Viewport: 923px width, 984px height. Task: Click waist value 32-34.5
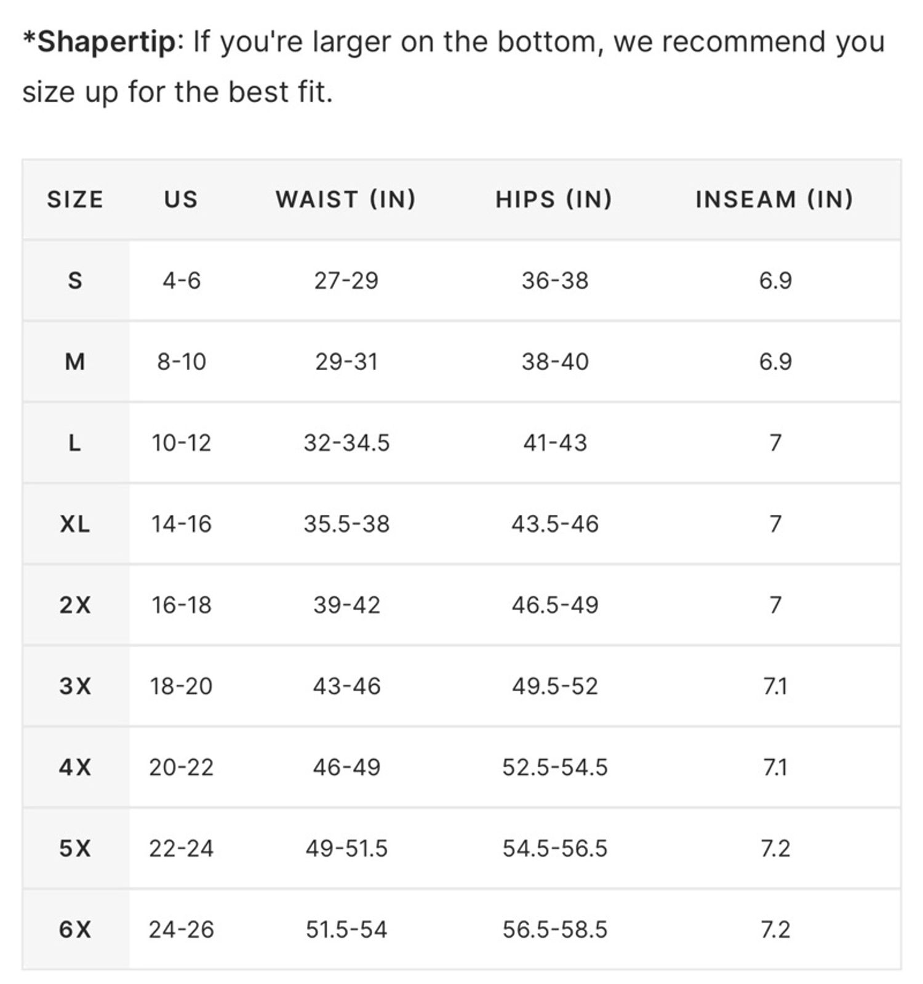(x=346, y=443)
